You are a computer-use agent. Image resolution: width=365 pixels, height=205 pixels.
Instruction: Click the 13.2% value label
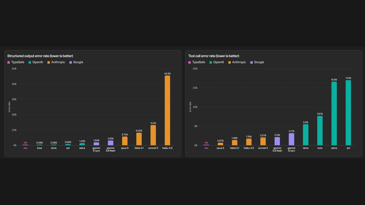(153, 123)
